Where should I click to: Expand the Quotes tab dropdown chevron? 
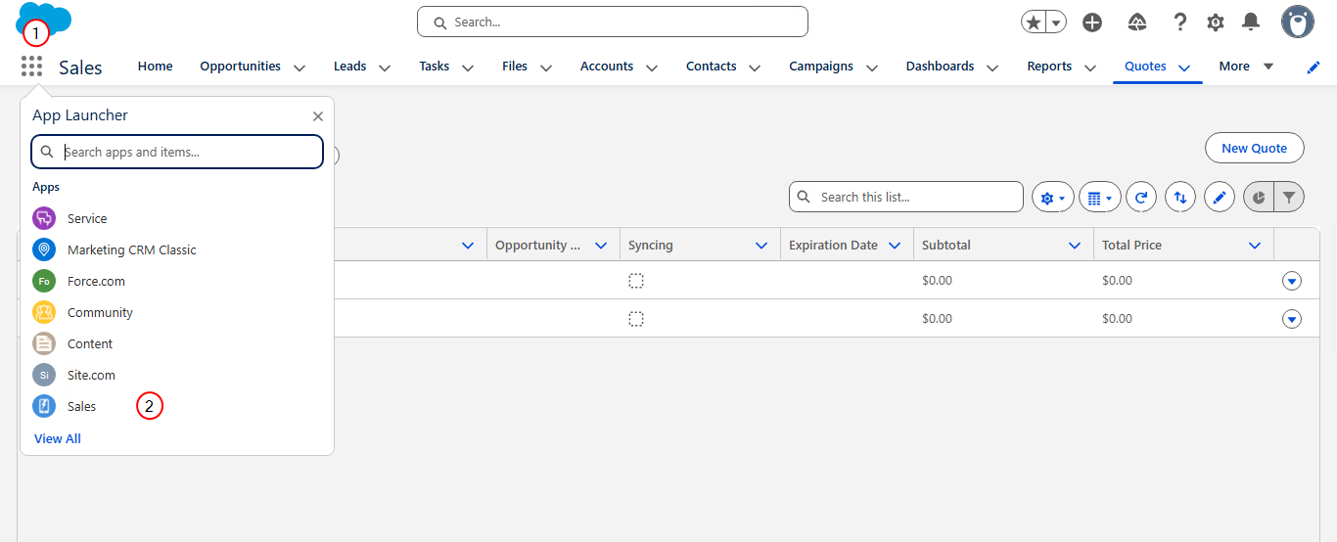1184,68
